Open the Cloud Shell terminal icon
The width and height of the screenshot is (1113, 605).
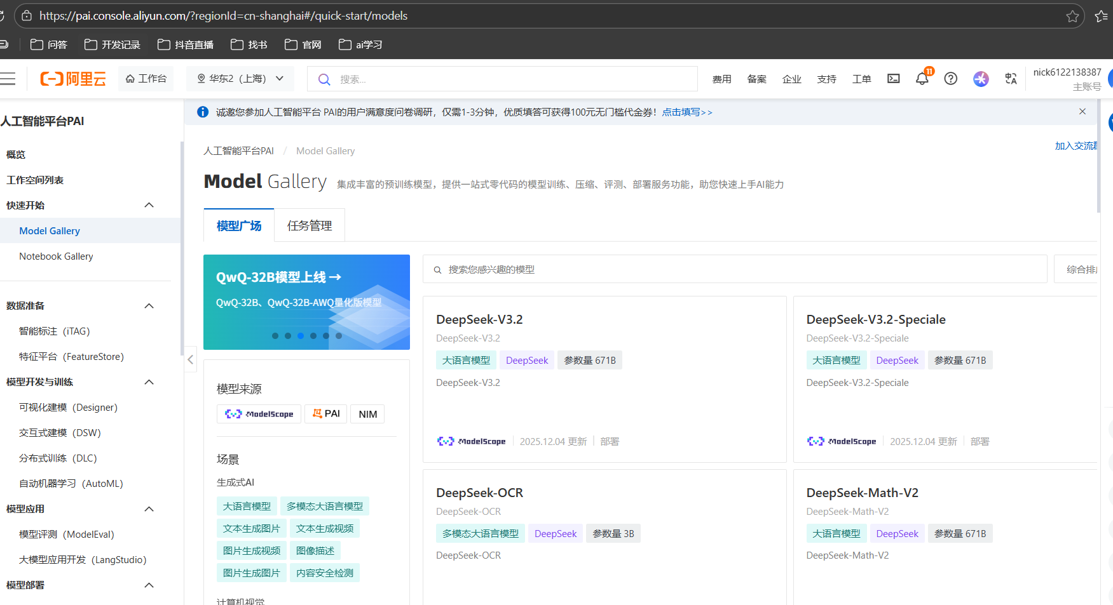894,79
